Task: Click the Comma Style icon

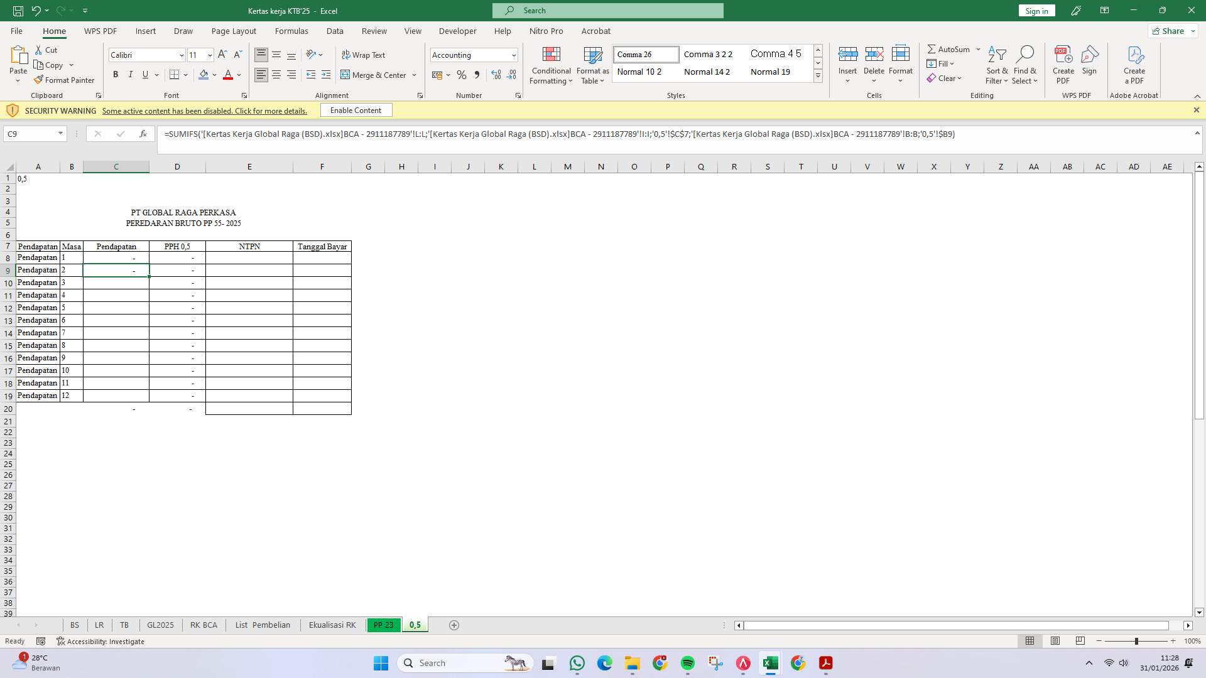Action: (x=477, y=75)
